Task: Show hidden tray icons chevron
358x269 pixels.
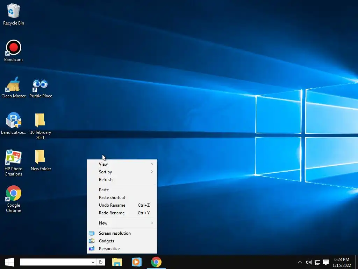Action: [x=300, y=262]
